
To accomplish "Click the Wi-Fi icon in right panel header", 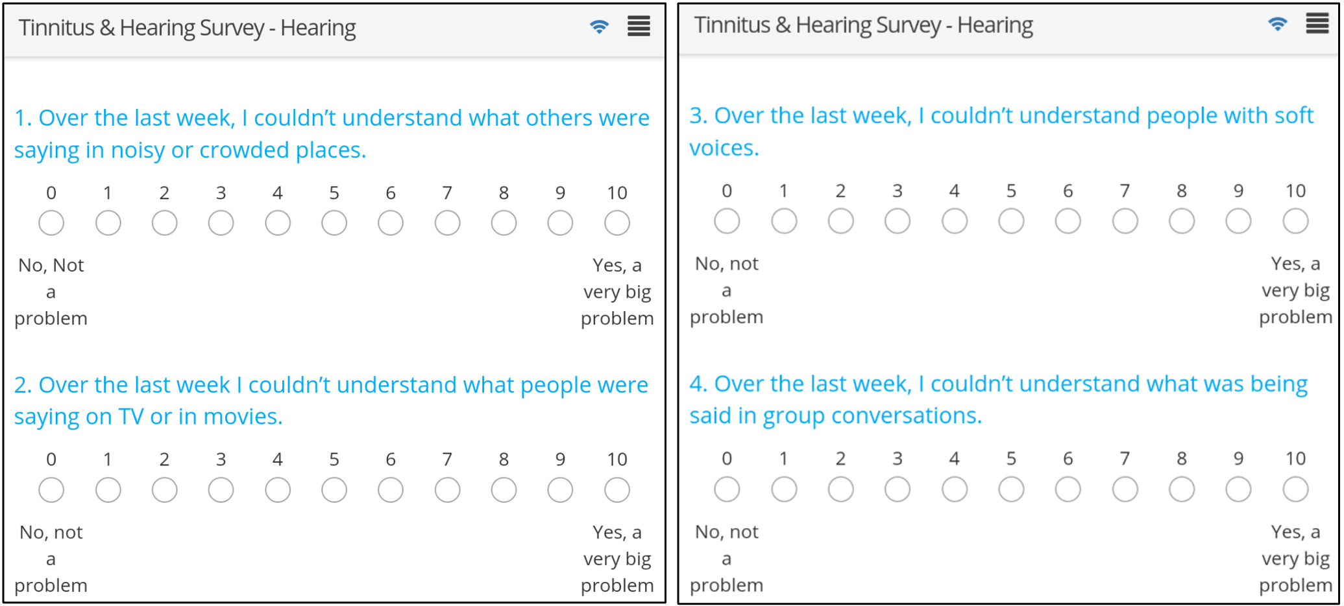I will 1277,24.
